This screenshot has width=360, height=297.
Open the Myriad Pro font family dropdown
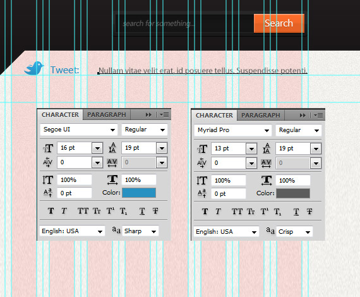(233, 130)
